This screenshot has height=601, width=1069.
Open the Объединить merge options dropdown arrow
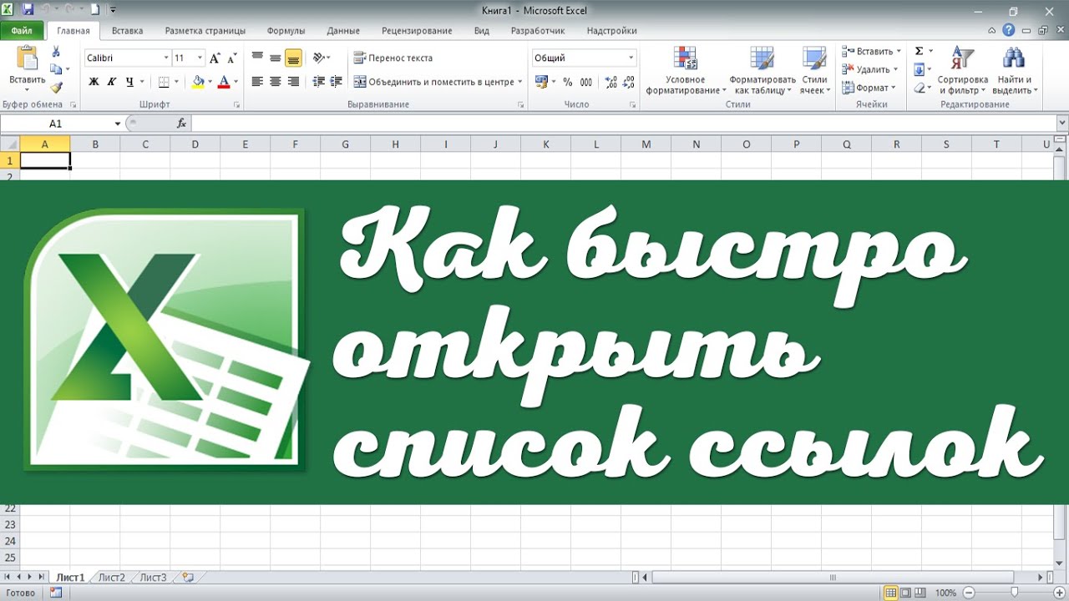pyautogui.click(x=519, y=82)
